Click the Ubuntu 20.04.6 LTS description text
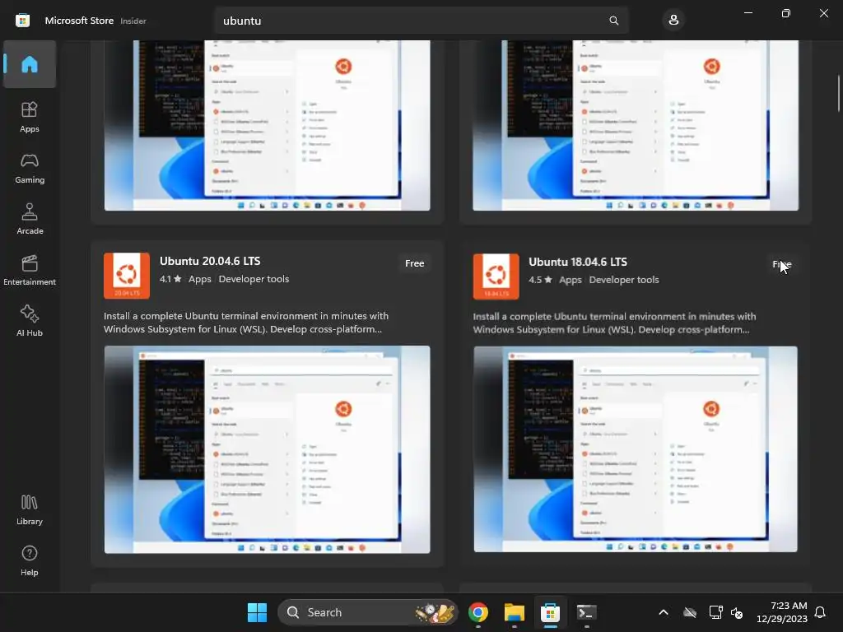 click(246, 323)
